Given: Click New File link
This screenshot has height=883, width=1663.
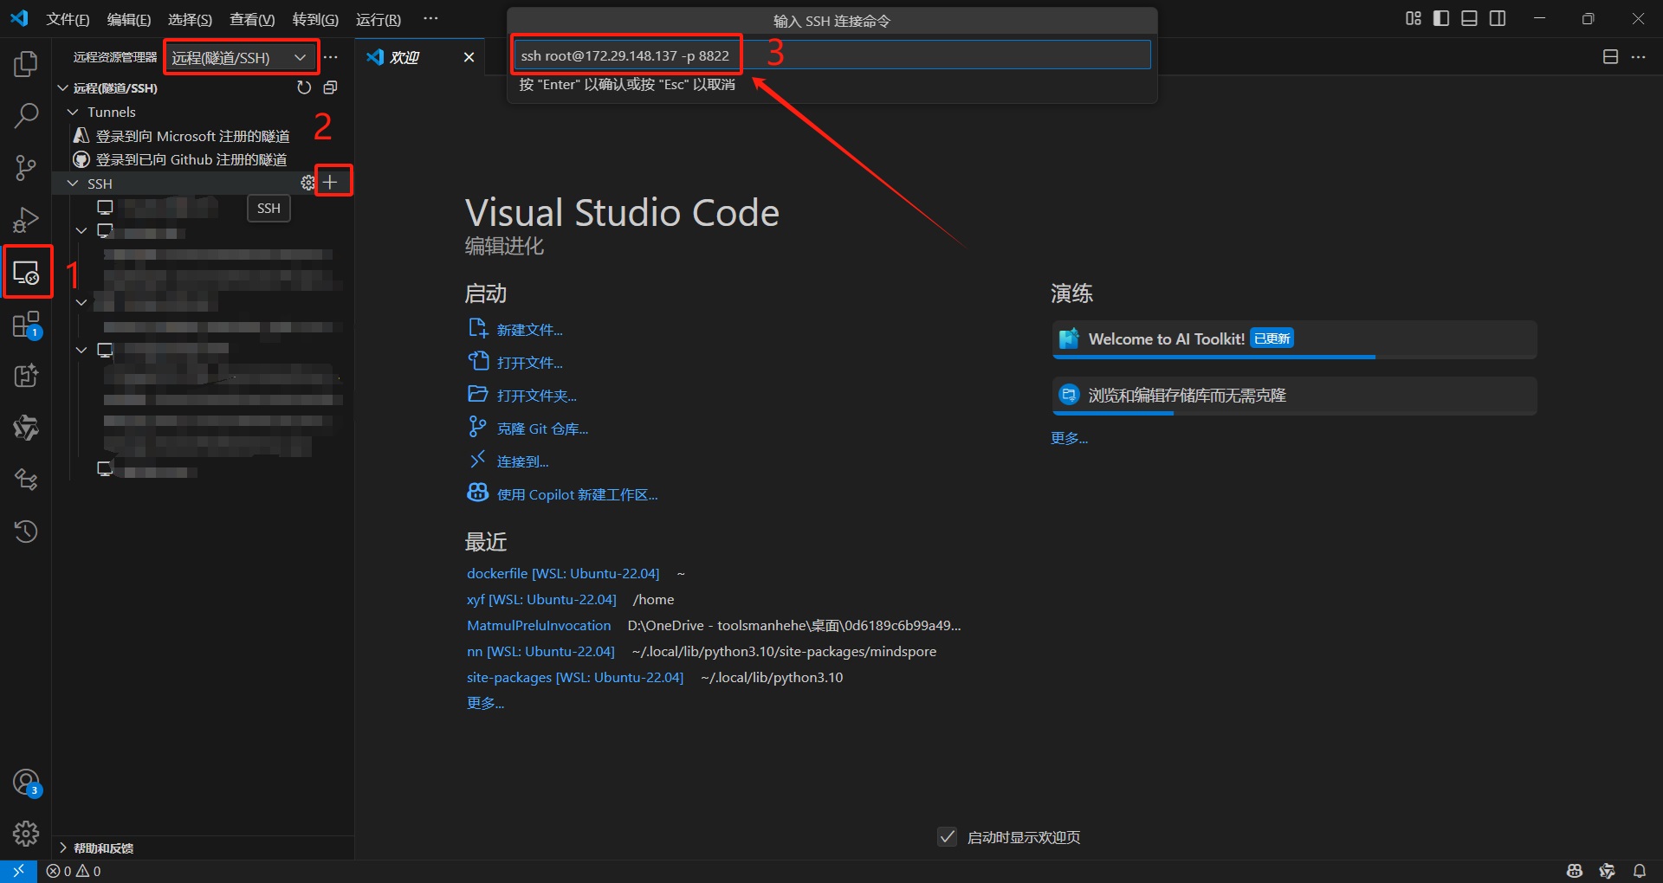Looking at the screenshot, I should click(x=529, y=330).
